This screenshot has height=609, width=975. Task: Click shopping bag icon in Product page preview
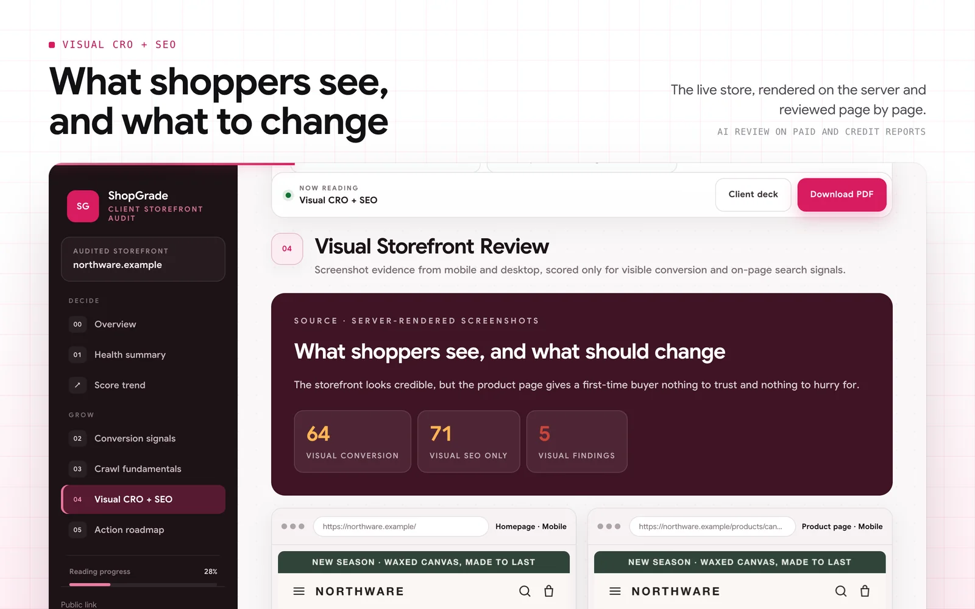click(865, 591)
